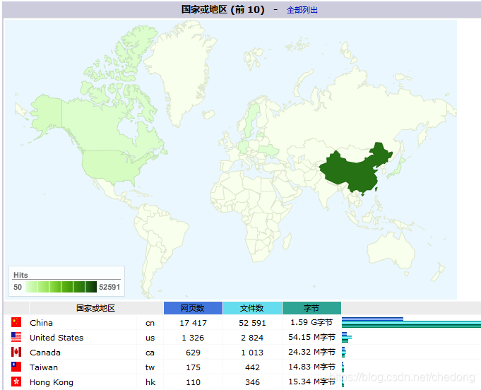Click the Canada flag icon
This screenshot has height=390, width=481.
tap(16, 352)
